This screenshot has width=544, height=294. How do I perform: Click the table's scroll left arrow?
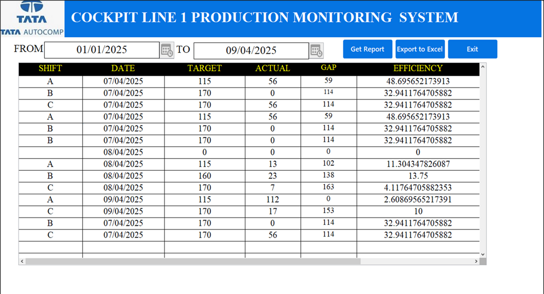(x=22, y=261)
